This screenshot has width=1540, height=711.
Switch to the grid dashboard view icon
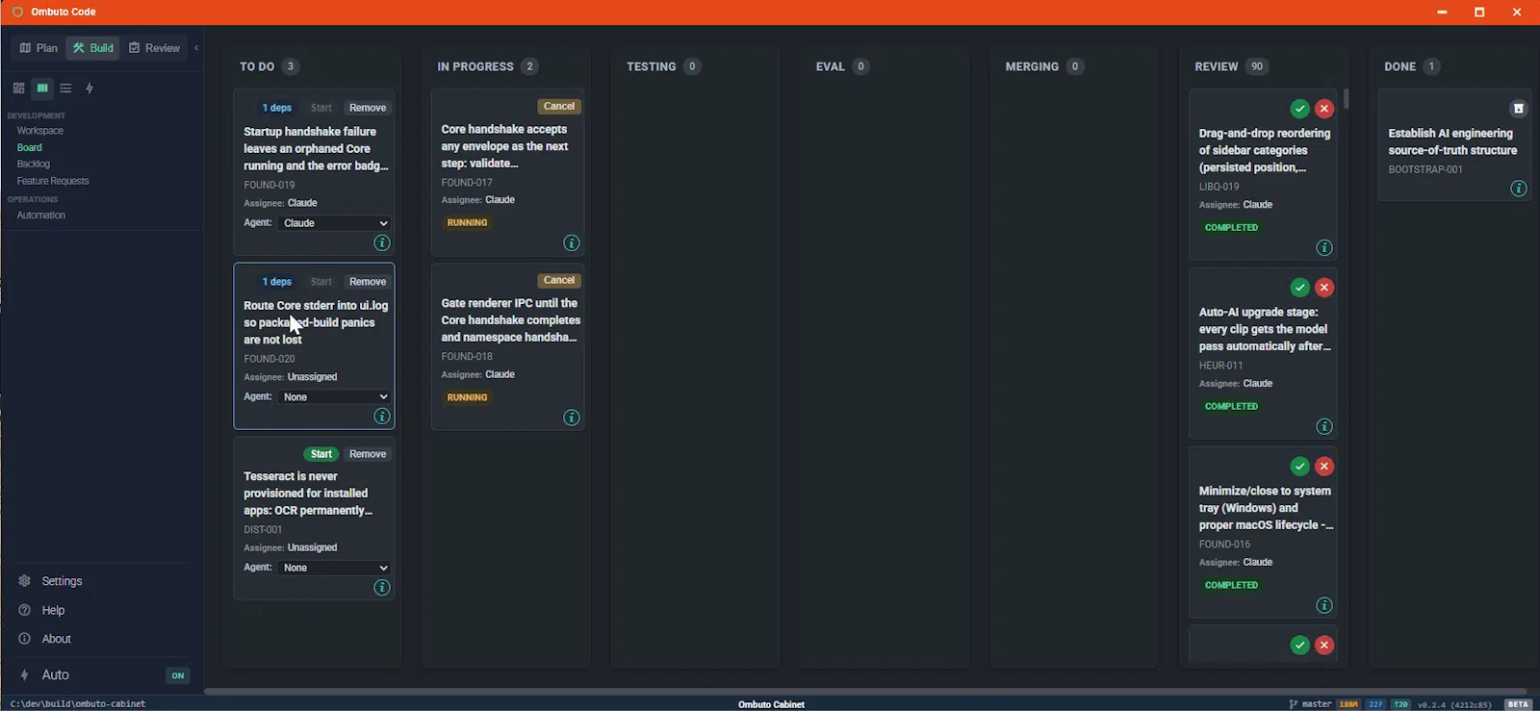(18, 88)
